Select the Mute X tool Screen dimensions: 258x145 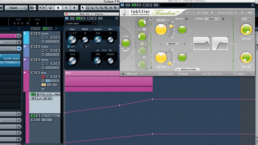coord(111,8)
